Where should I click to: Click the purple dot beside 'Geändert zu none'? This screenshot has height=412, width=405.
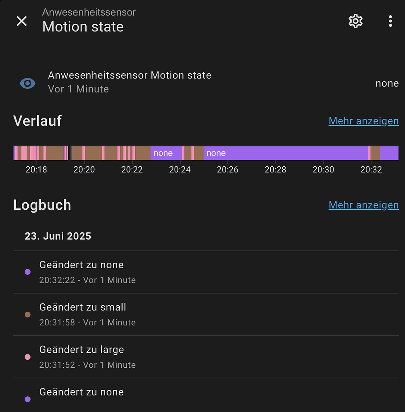[x=27, y=271]
